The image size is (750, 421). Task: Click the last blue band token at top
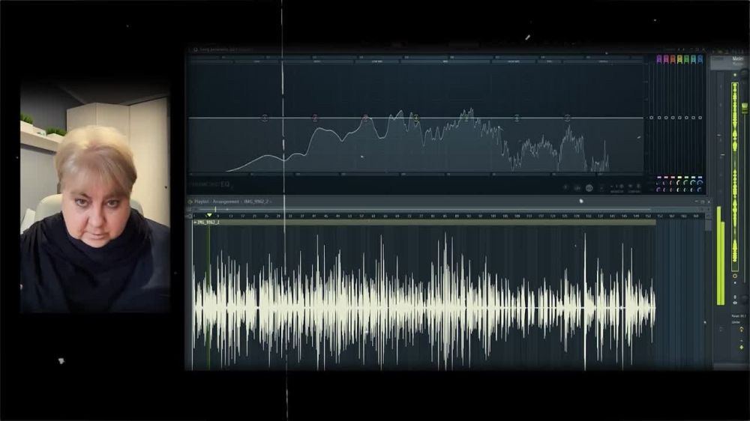point(700,59)
